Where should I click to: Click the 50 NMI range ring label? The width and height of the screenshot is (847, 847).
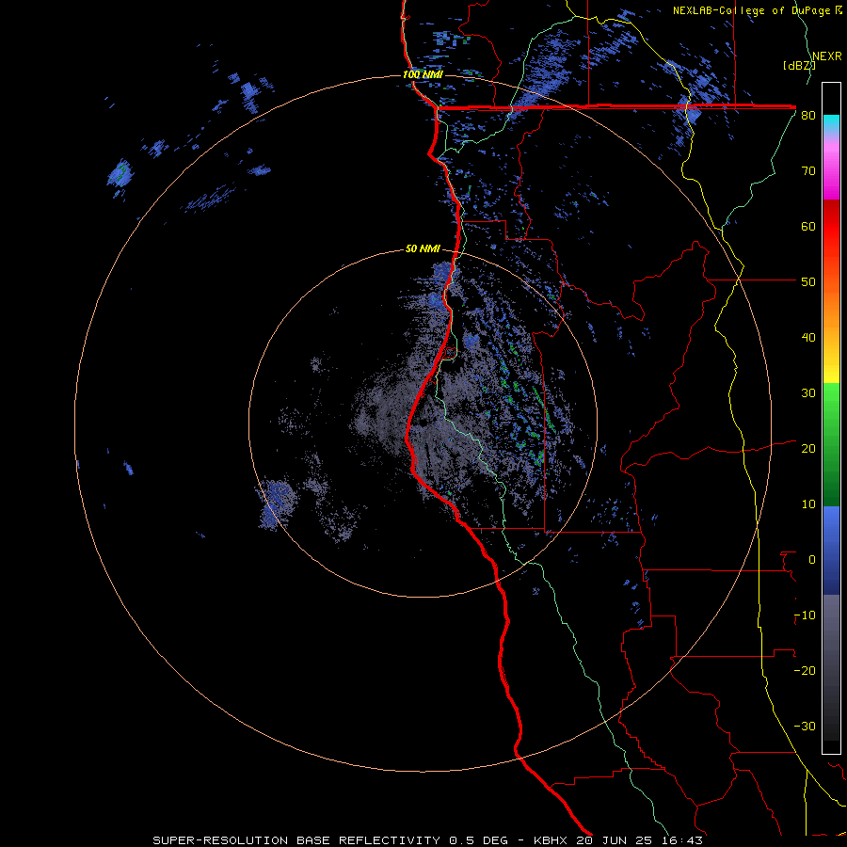click(x=423, y=249)
